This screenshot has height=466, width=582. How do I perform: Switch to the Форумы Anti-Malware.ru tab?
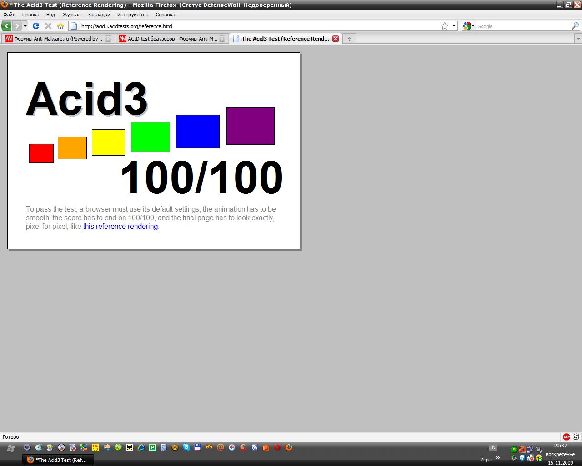[x=58, y=39]
